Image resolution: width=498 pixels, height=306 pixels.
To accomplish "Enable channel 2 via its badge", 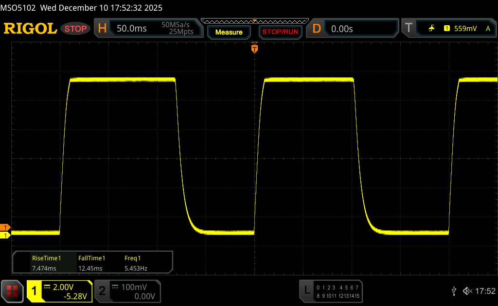I will click(x=102, y=291).
